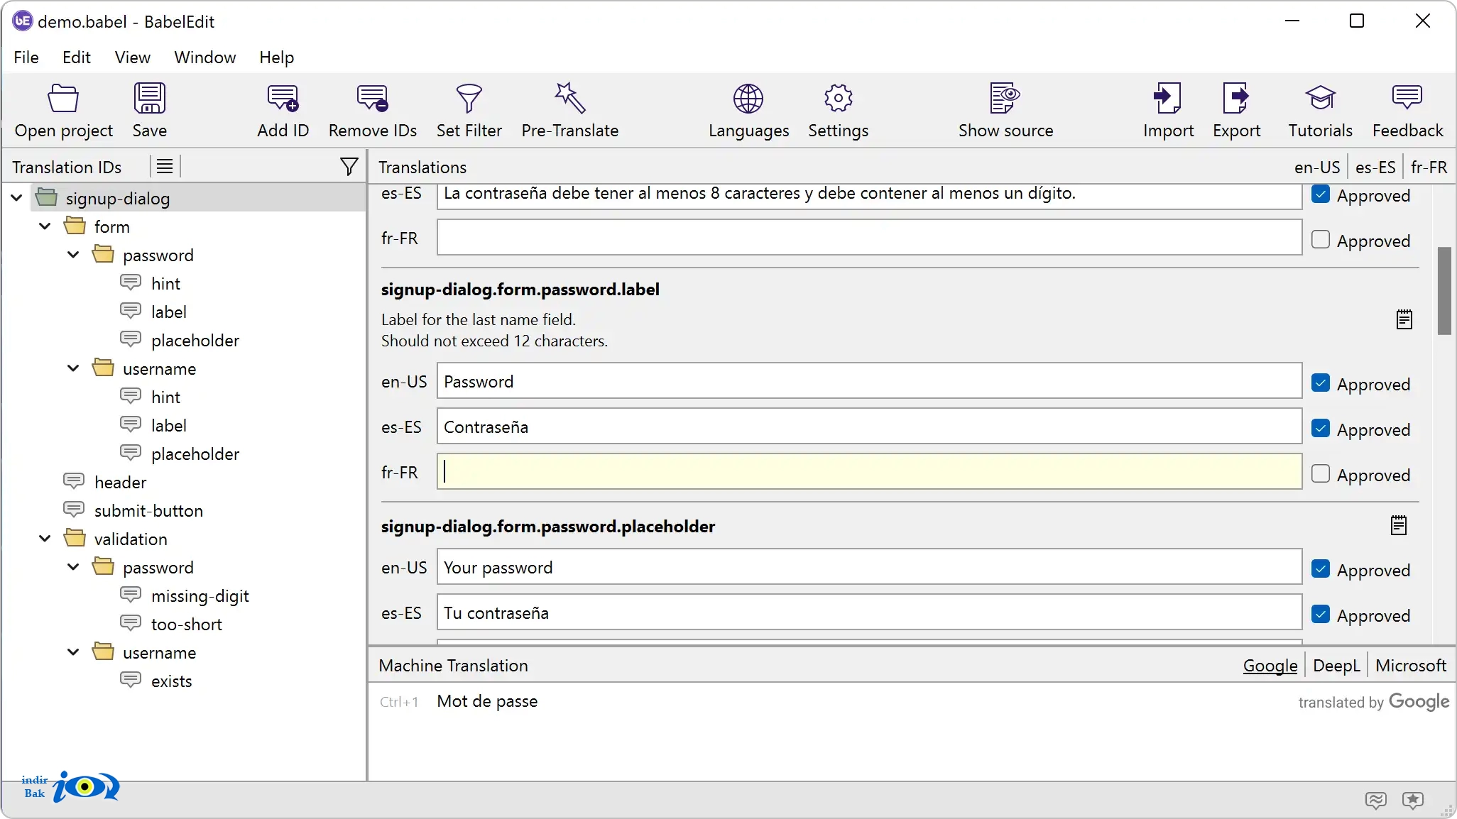Check Approved for empty fr-FR hint field
Screen dimensions: 1457x819
tap(1320, 239)
